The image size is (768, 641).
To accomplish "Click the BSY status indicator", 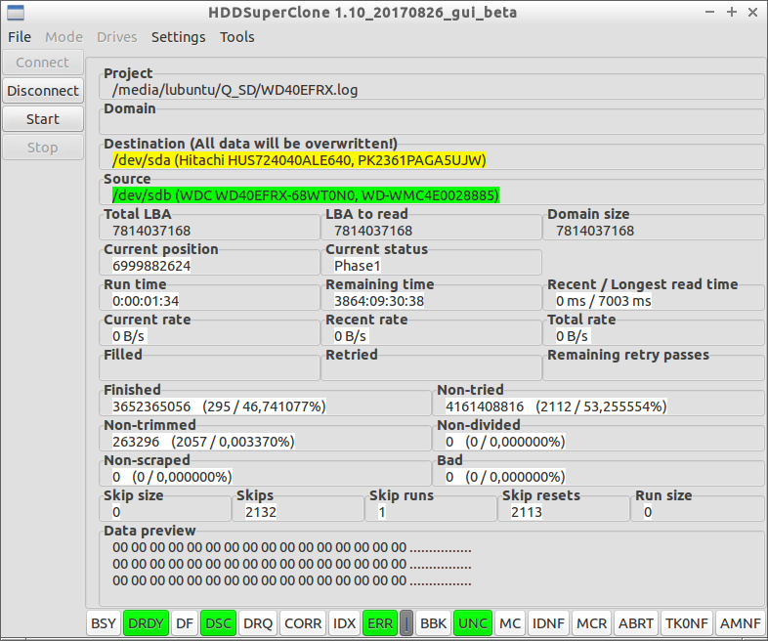I will [x=104, y=623].
